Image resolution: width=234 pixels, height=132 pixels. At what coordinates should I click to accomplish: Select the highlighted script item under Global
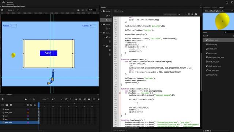pos(106,20)
